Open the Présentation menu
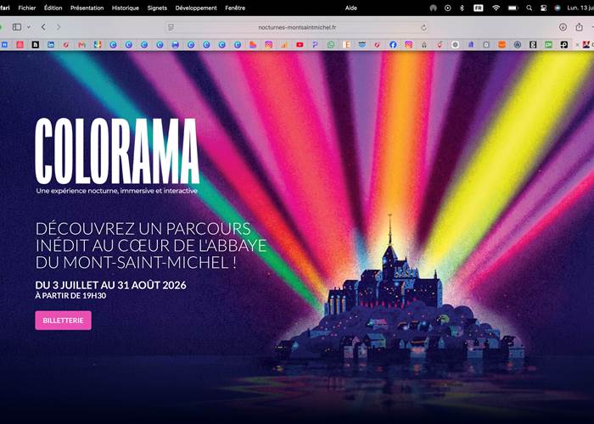Viewport: 594px width, 424px height. coord(87,8)
